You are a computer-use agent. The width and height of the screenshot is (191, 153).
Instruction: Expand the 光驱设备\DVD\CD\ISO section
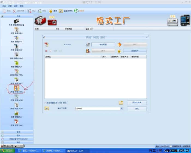[x=17, y=139]
